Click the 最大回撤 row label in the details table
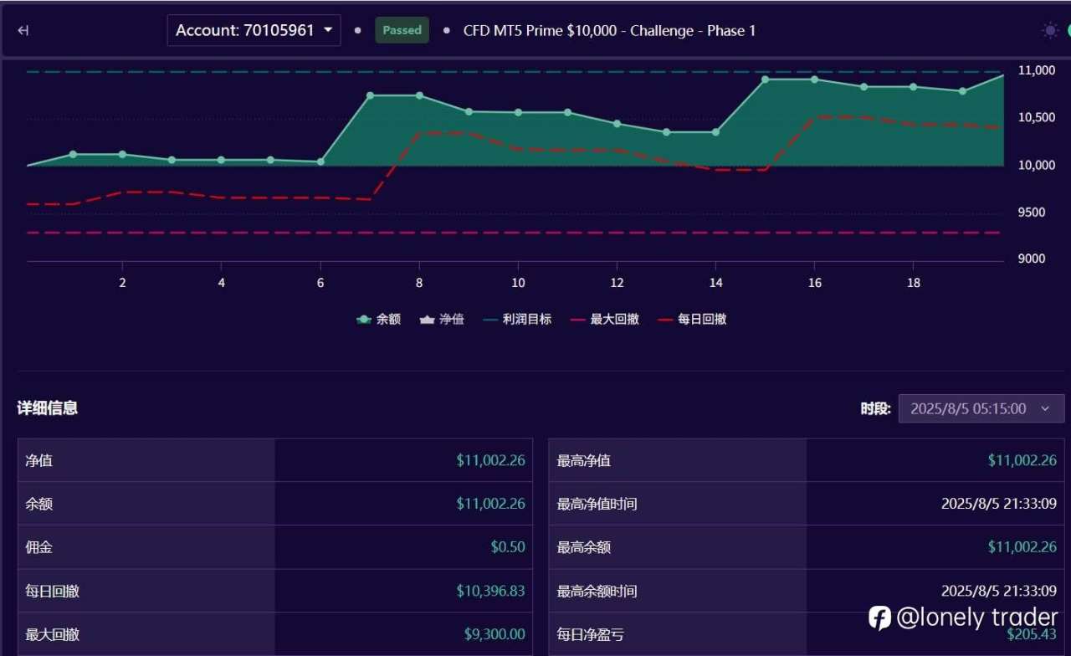 point(53,634)
